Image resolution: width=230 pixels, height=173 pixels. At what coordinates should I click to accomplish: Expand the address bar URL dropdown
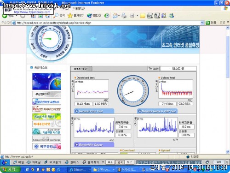(x=202, y=23)
